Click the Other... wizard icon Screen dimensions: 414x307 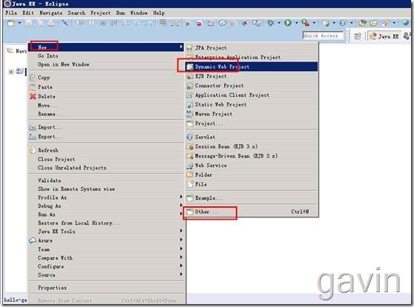[x=190, y=212]
